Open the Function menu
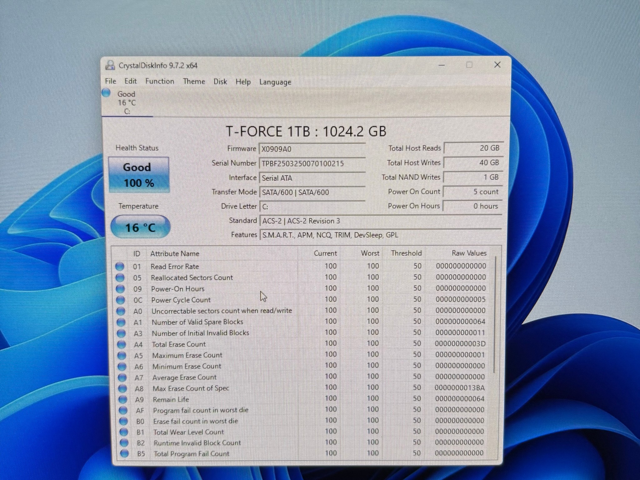The height and width of the screenshot is (480, 640). click(160, 82)
